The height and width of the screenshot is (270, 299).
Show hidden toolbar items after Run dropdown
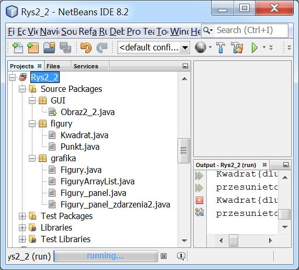(271, 47)
